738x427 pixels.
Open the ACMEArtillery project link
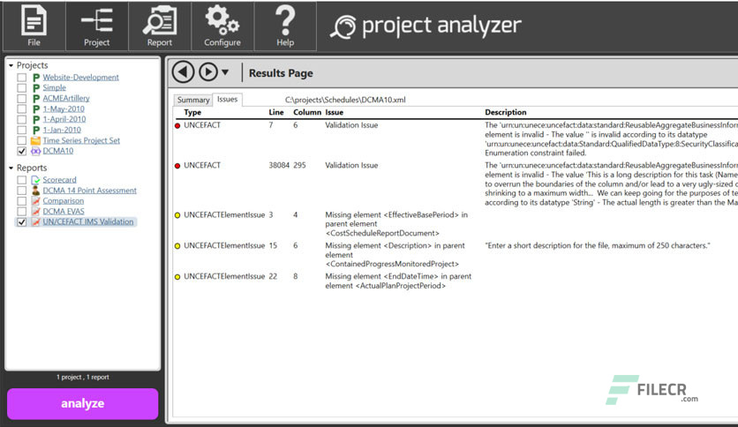coord(66,98)
